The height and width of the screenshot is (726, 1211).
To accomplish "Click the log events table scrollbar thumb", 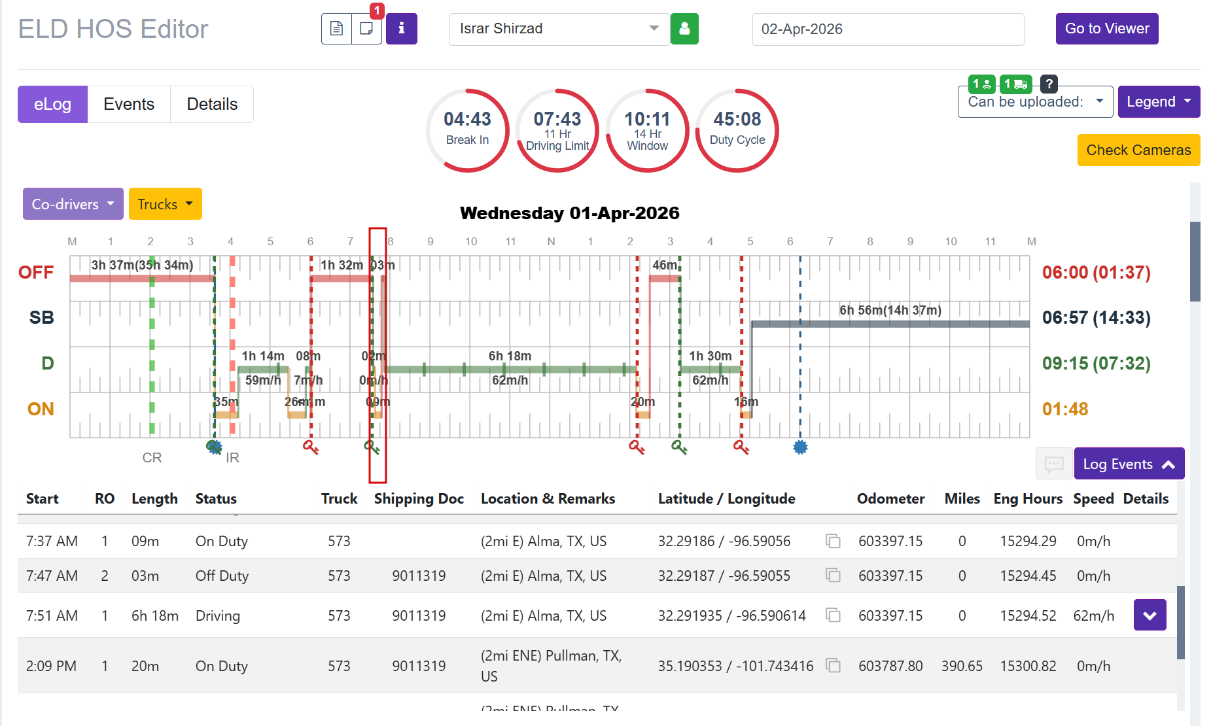I will (x=1181, y=622).
